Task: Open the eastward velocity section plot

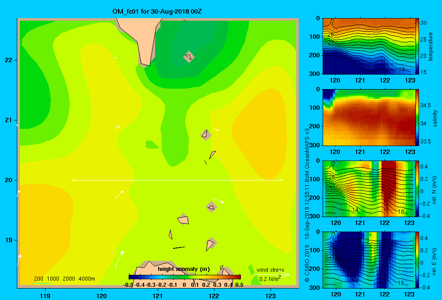Action: [369, 260]
